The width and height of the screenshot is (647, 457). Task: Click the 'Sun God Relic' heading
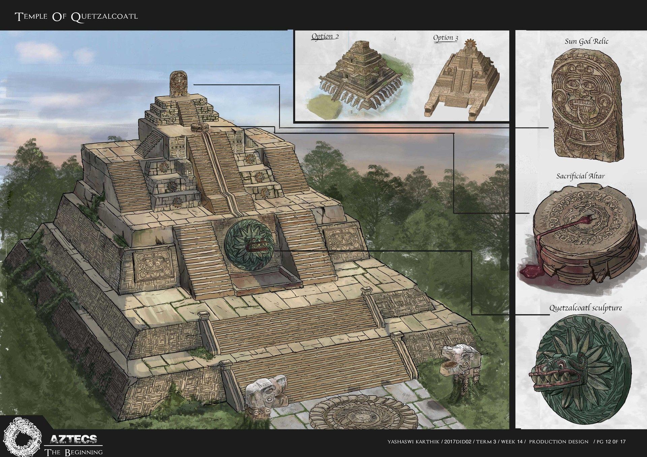(586, 41)
